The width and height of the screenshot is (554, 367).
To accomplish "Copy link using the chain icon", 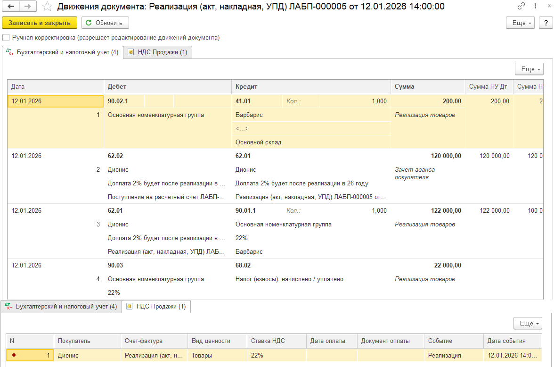I will tap(521, 7).
